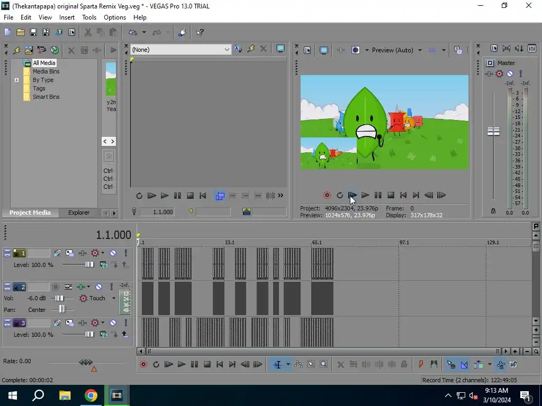Open the overlays grid dropdown arrow
The width and height of the screenshot is (542, 406).
click(444, 50)
